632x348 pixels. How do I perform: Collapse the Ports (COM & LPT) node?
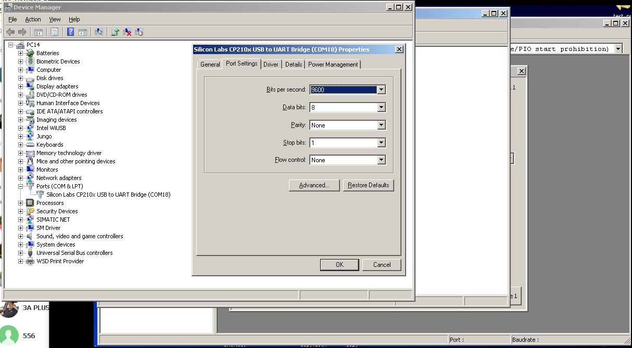21,186
